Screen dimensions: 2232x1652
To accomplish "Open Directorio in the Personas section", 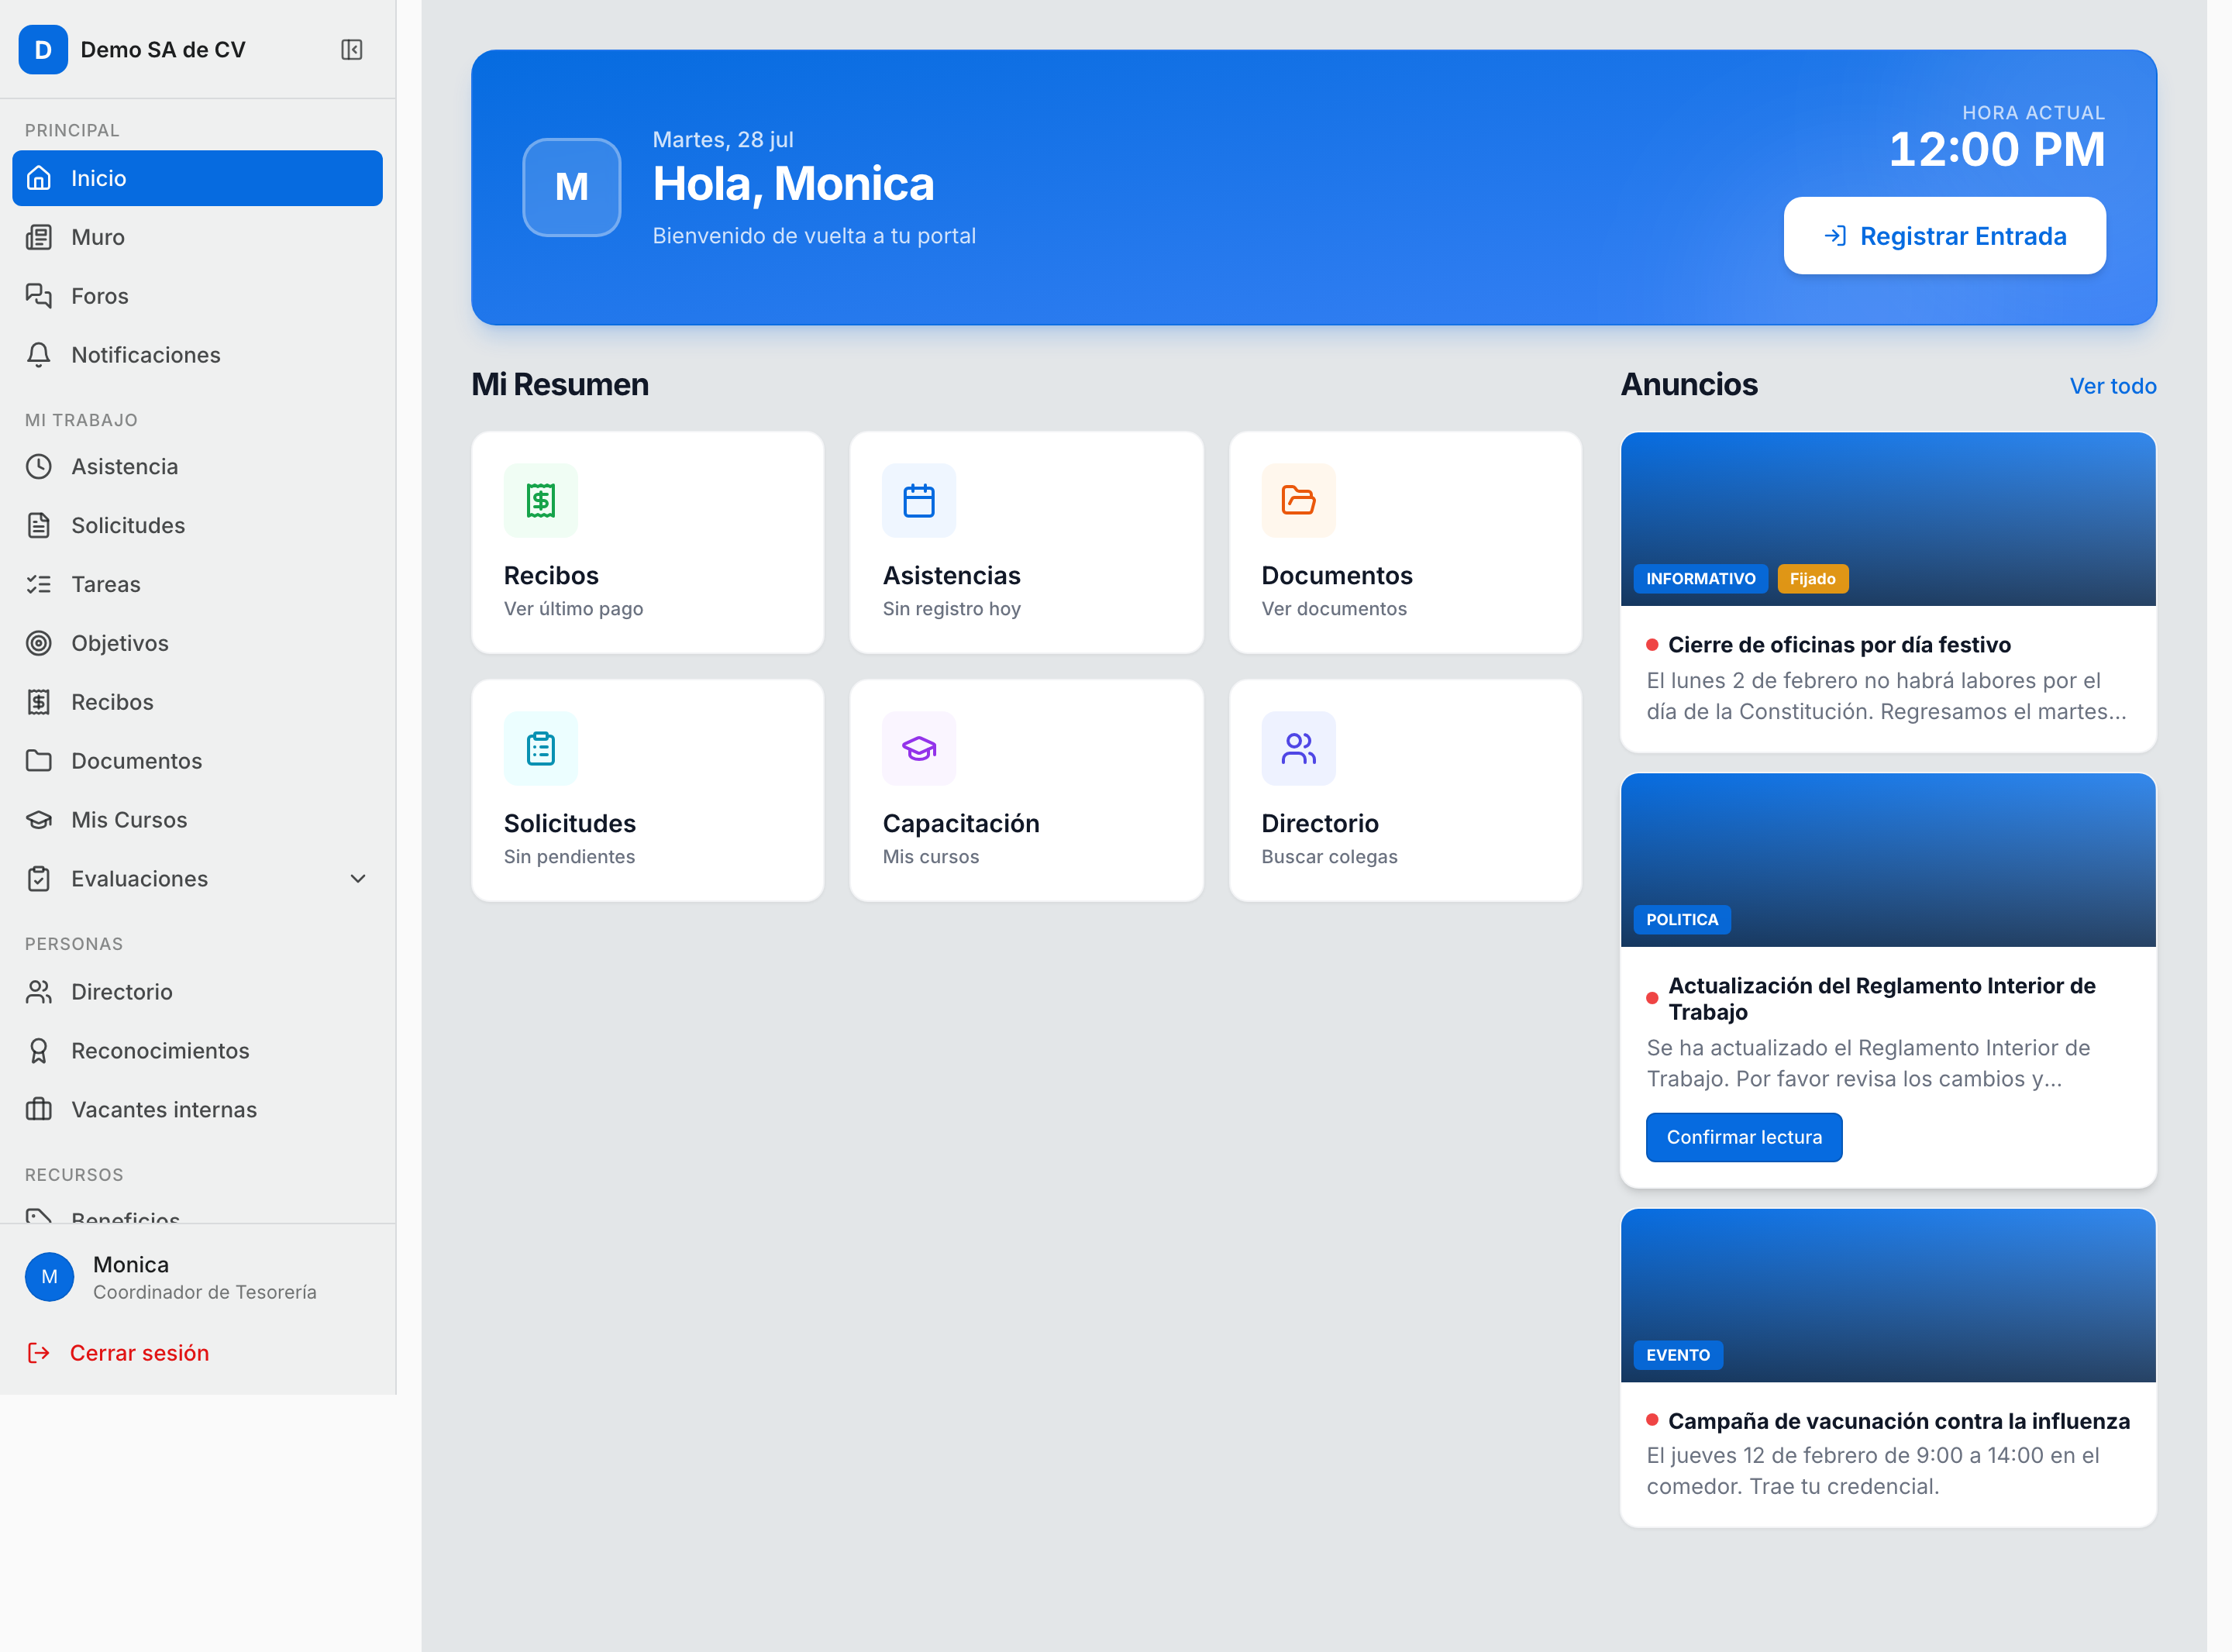I will [x=197, y=992].
